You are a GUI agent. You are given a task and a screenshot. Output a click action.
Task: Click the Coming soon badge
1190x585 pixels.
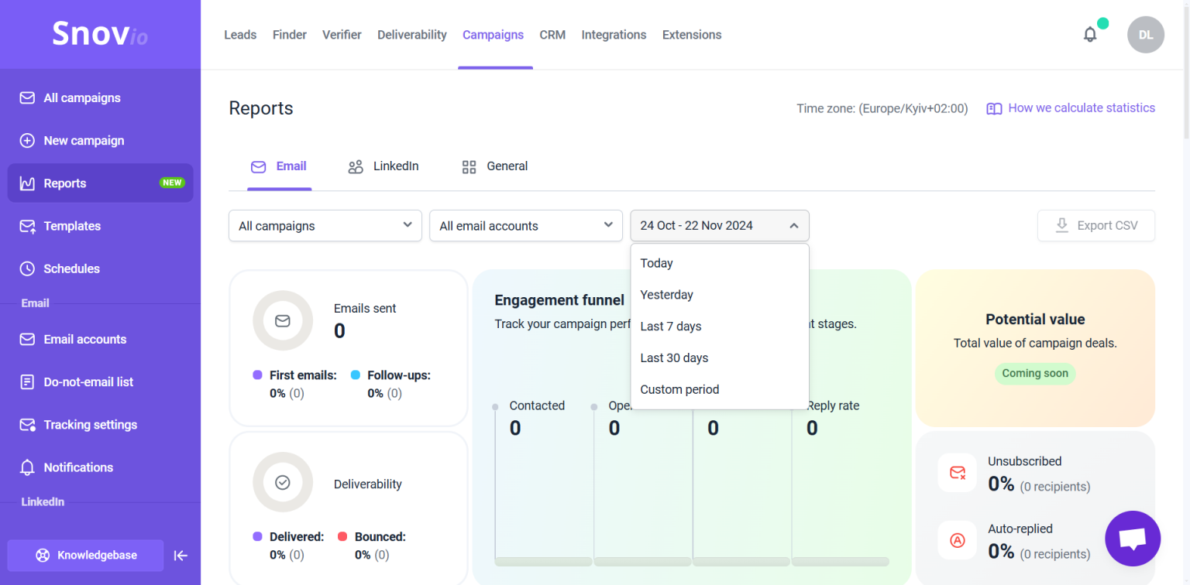click(1035, 373)
